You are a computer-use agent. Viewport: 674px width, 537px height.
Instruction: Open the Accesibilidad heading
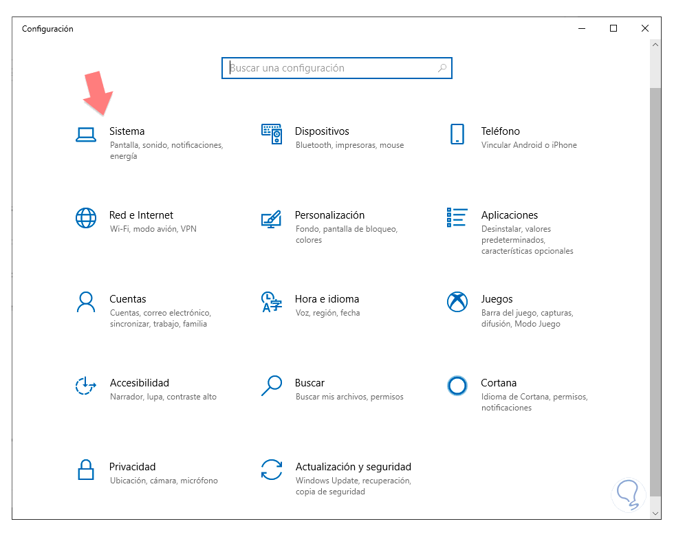coord(139,382)
